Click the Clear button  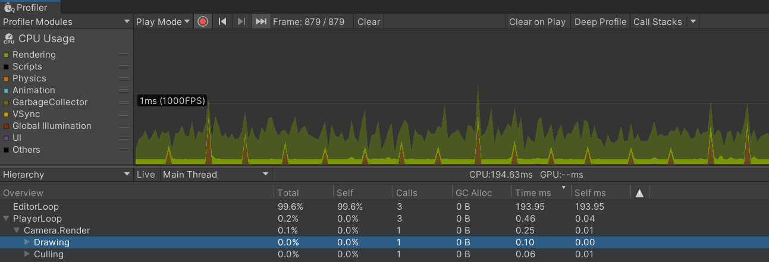(x=368, y=21)
